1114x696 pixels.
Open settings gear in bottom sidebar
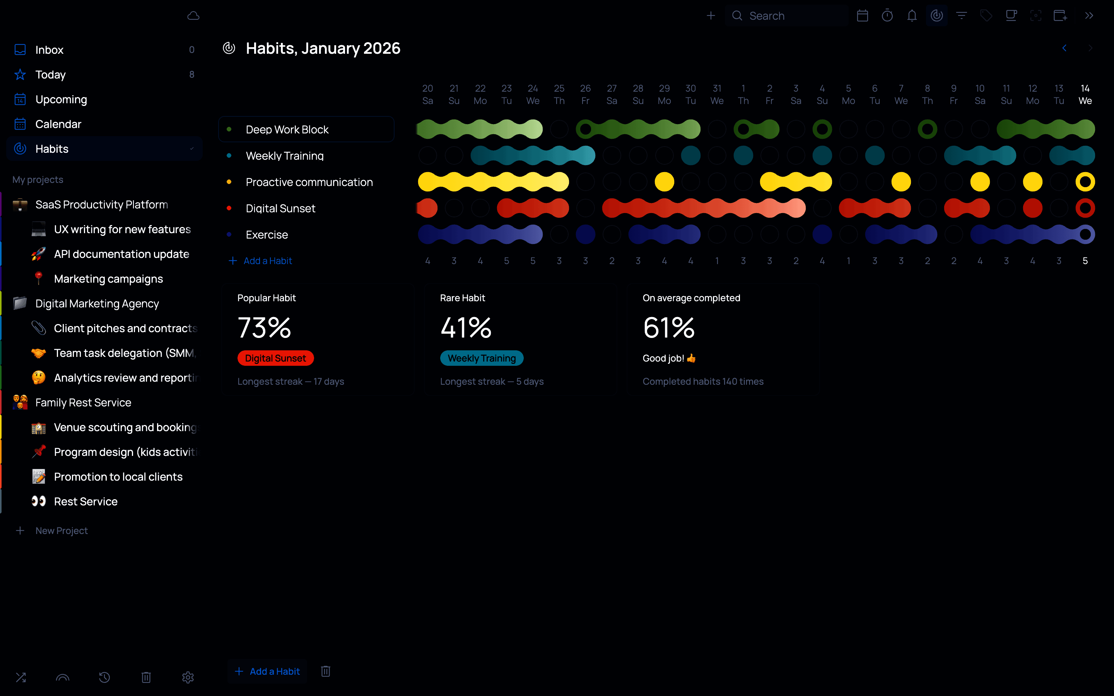coord(188,677)
